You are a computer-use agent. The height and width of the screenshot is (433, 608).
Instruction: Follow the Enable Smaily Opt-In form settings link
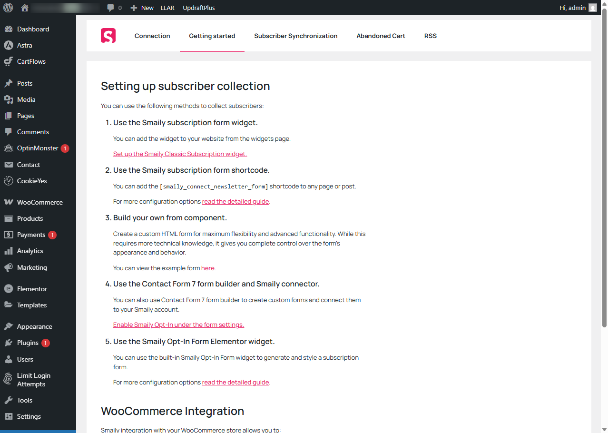[x=178, y=325]
